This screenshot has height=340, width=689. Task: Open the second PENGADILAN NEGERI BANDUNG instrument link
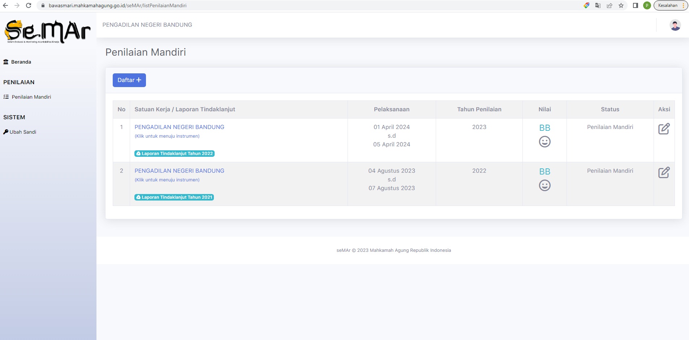click(x=179, y=171)
